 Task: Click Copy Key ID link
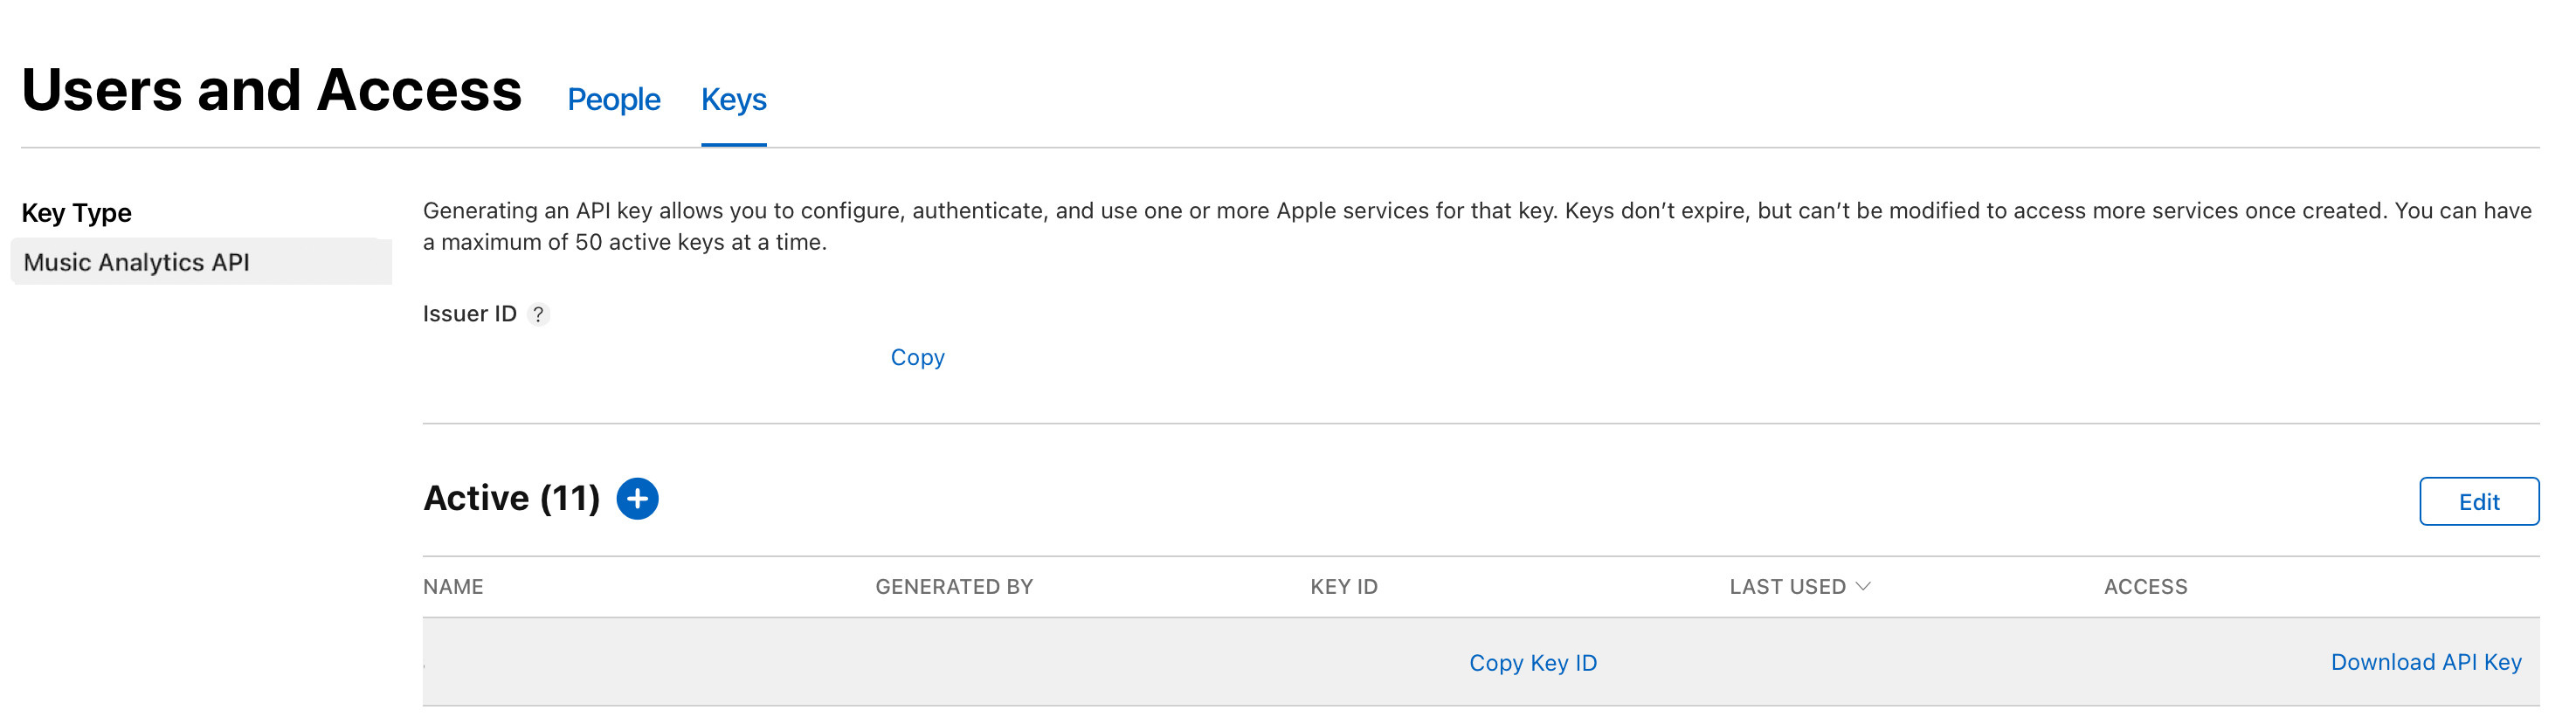[x=1532, y=663]
